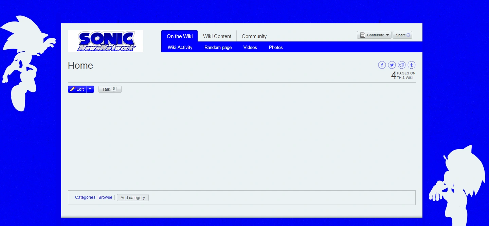The height and width of the screenshot is (226, 489).
Task: Expand the arrow beside the Edit button
Action: 90,89
